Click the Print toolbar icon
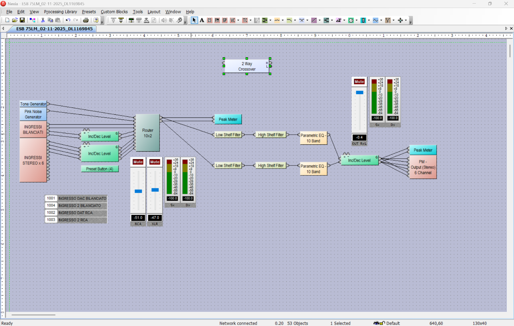Screen dimensions: 514x326 (x=86, y=20)
